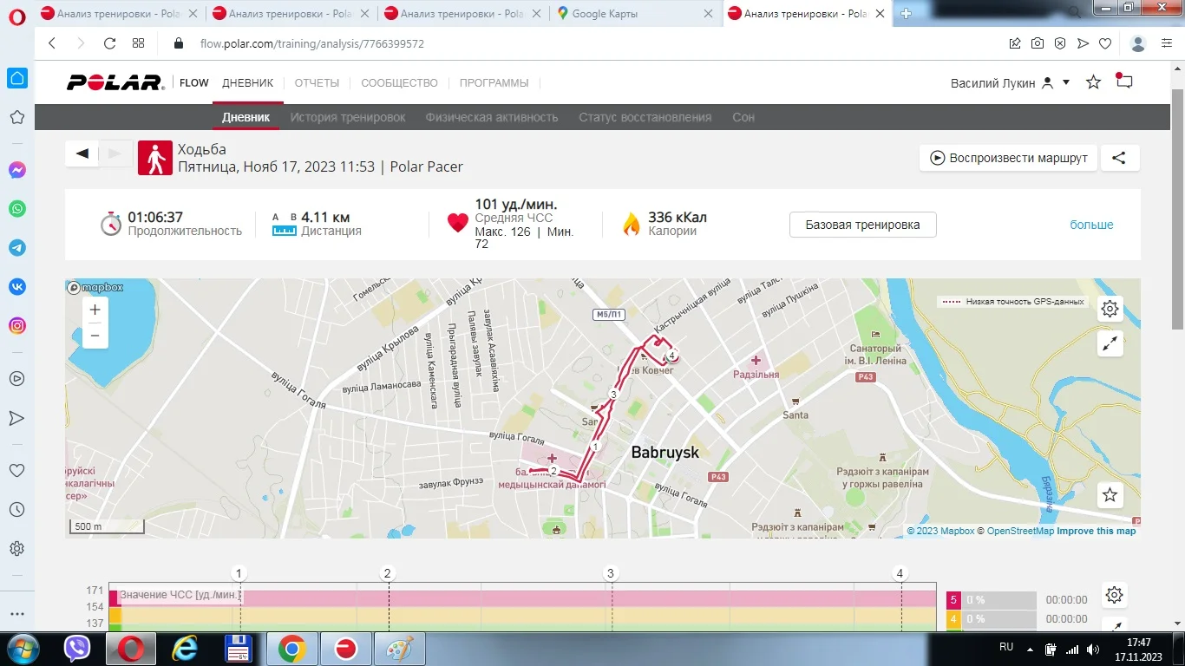Screen dimensions: 1185x666
Task: Open Paint from taskbar
Action: tap(399, 649)
